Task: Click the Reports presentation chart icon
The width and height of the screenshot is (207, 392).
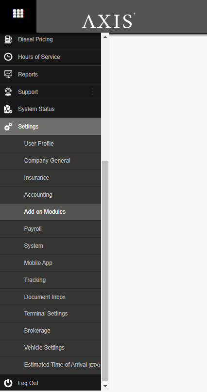Action: (8, 74)
